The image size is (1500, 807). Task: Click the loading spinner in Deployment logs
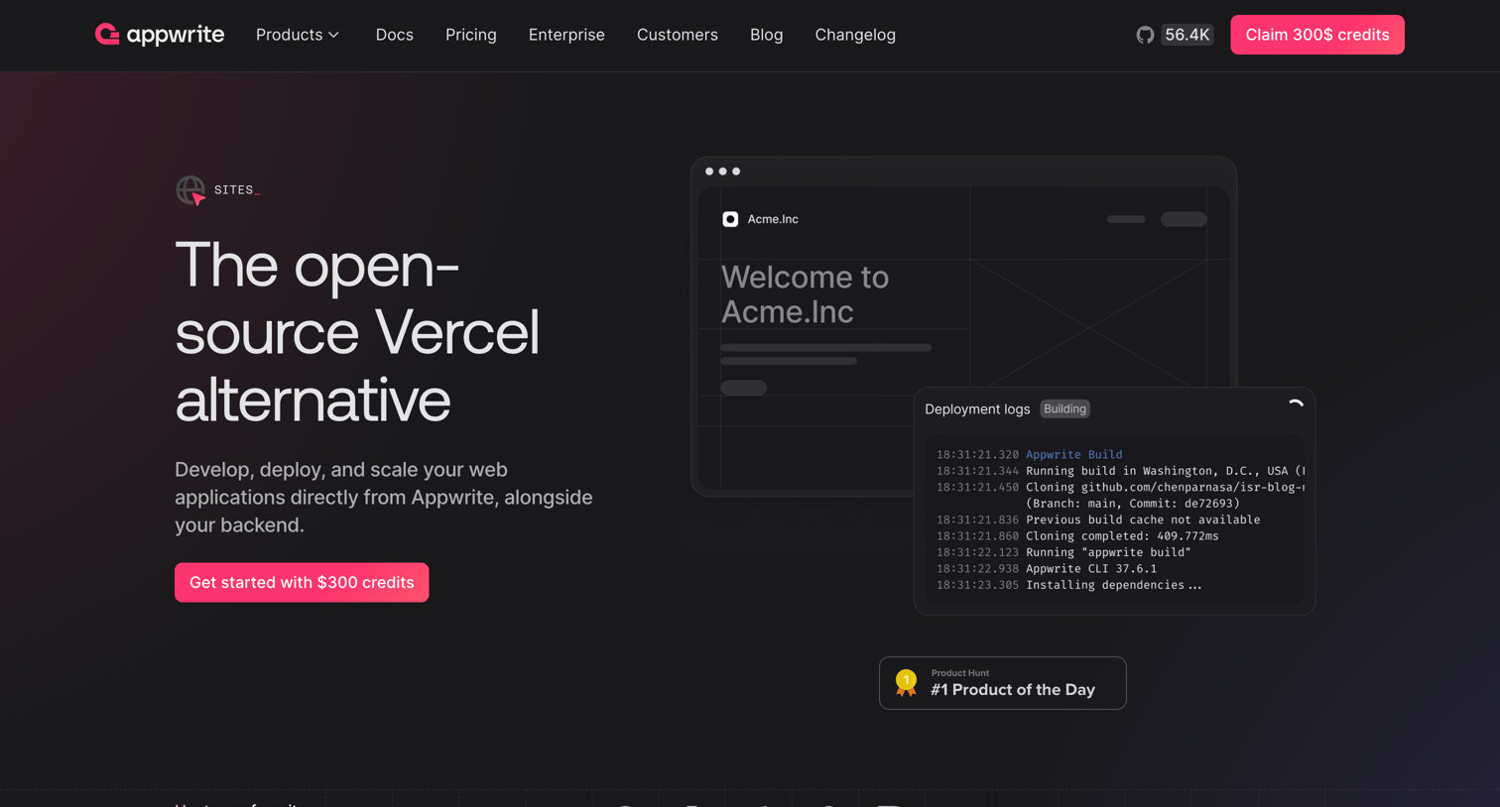coord(1295,405)
